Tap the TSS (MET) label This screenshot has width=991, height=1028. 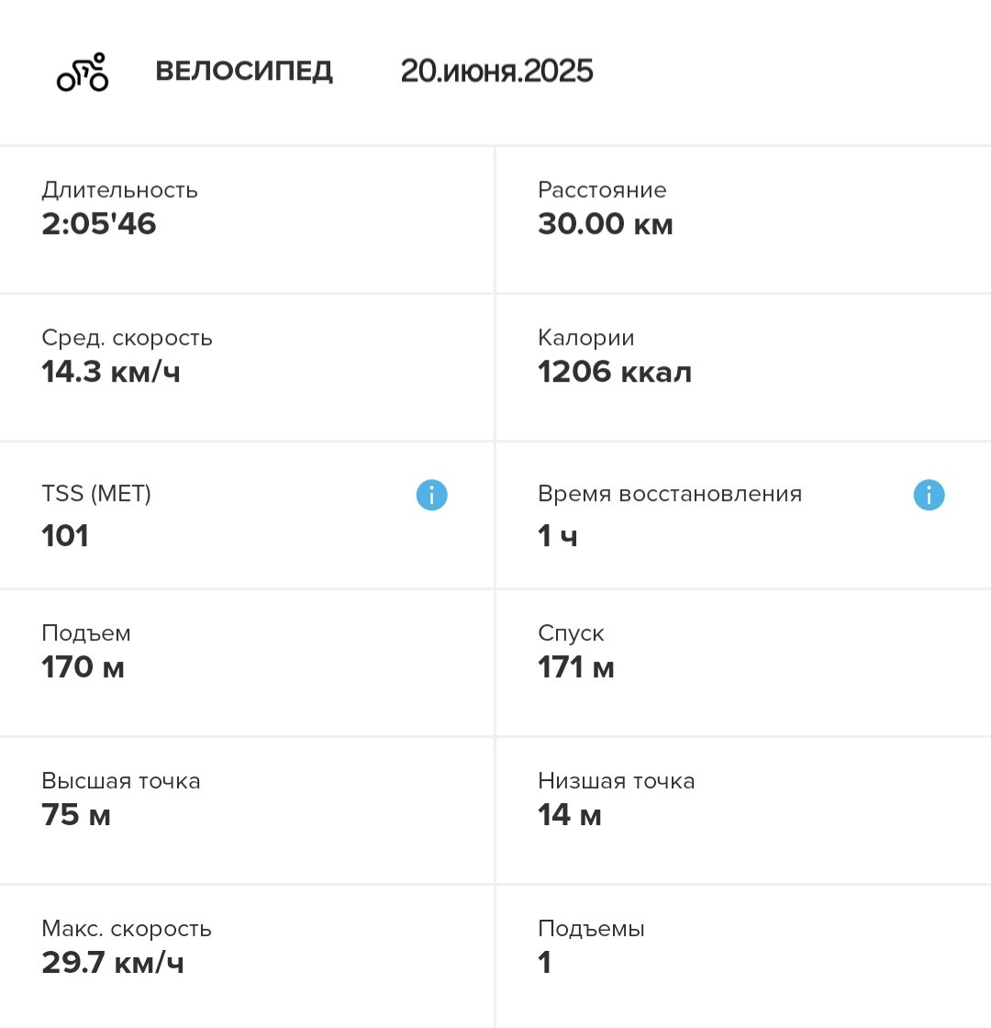click(x=96, y=493)
